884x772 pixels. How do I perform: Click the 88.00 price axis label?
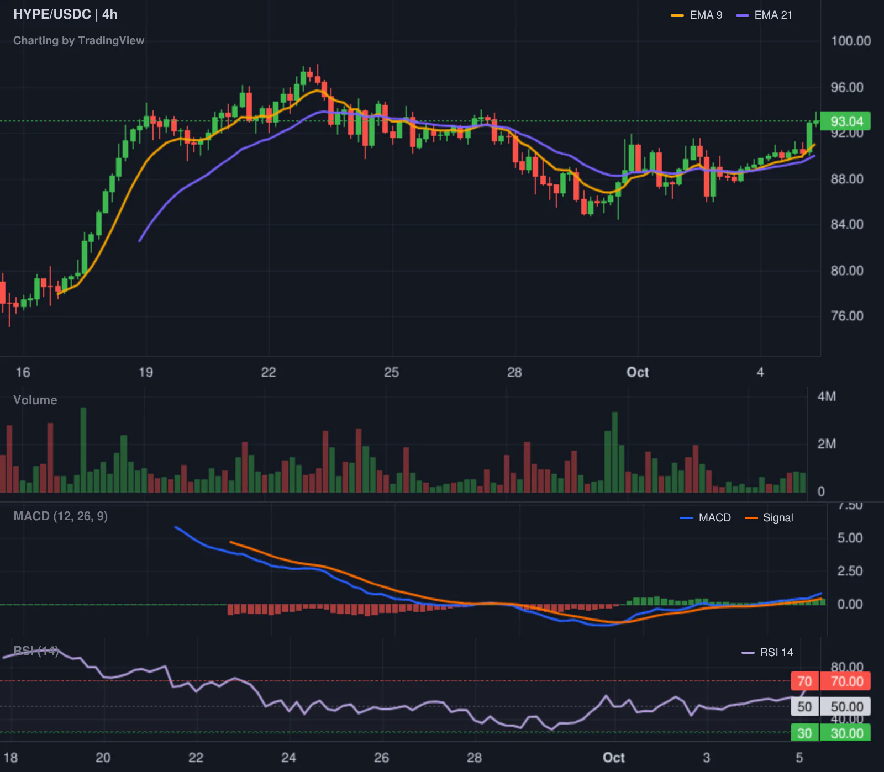coord(847,179)
